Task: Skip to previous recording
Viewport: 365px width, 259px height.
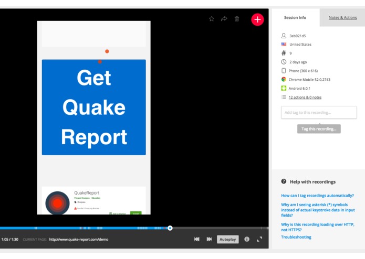Action: coord(197,239)
